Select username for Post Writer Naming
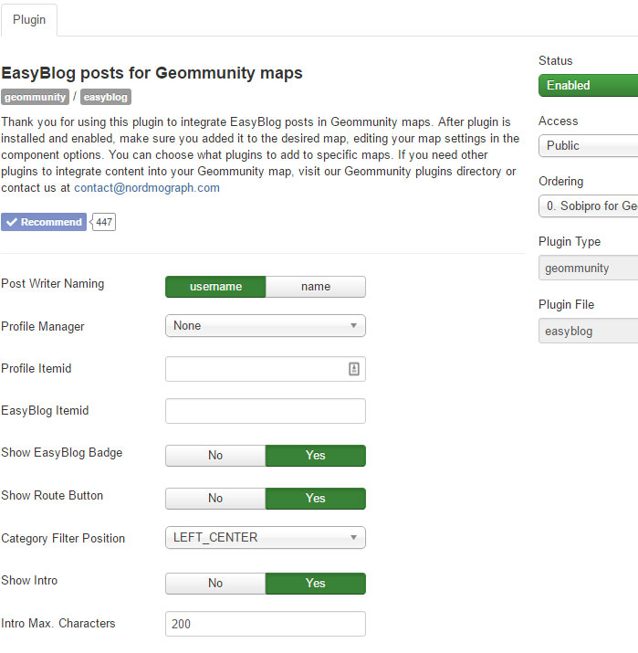 pyautogui.click(x=215, y=287)
